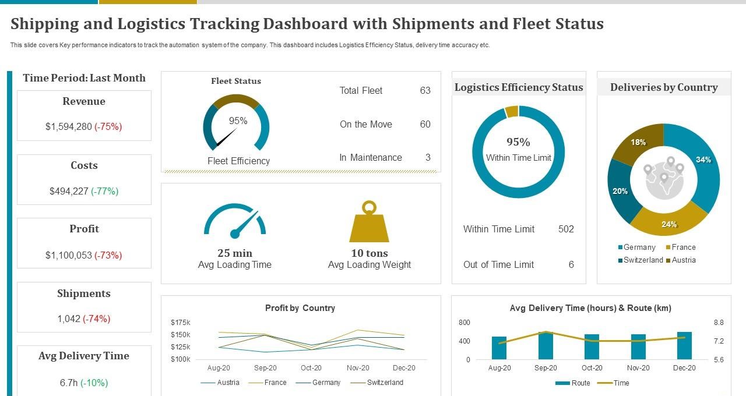Click the Nov-20 route bar
Viewport: 746px width, 396px height.
tap(638, 347)
